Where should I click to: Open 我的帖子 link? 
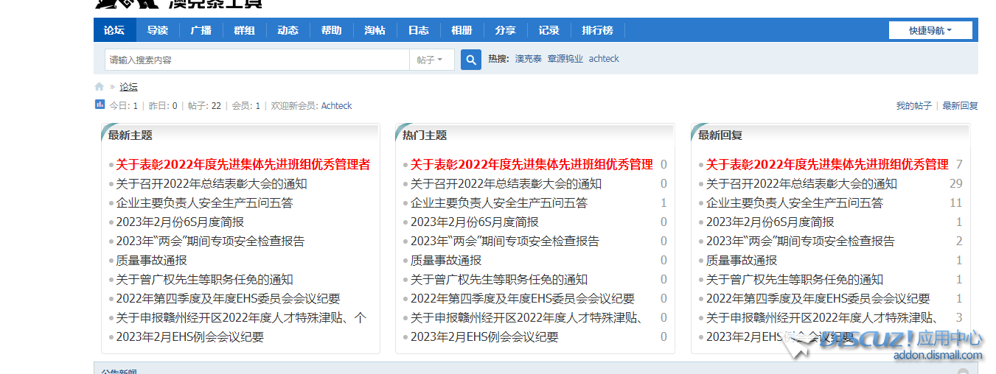pos(914,106)
